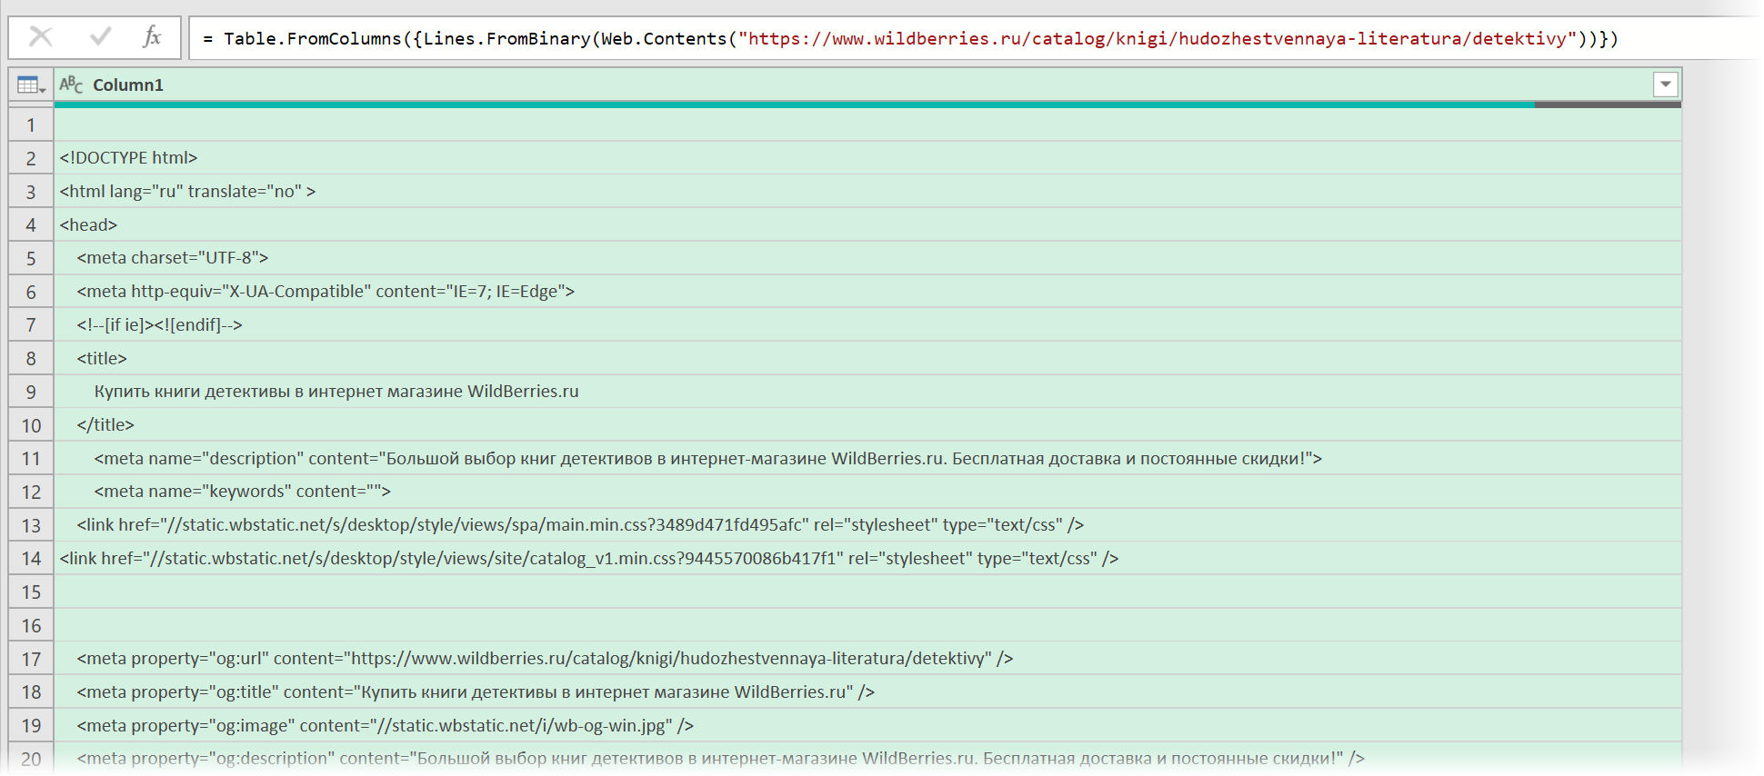The height and width of the screenshot is (776, 1764).
Task: Change data type via the ABC icon of Column1
Action: [x=71, y=85]
